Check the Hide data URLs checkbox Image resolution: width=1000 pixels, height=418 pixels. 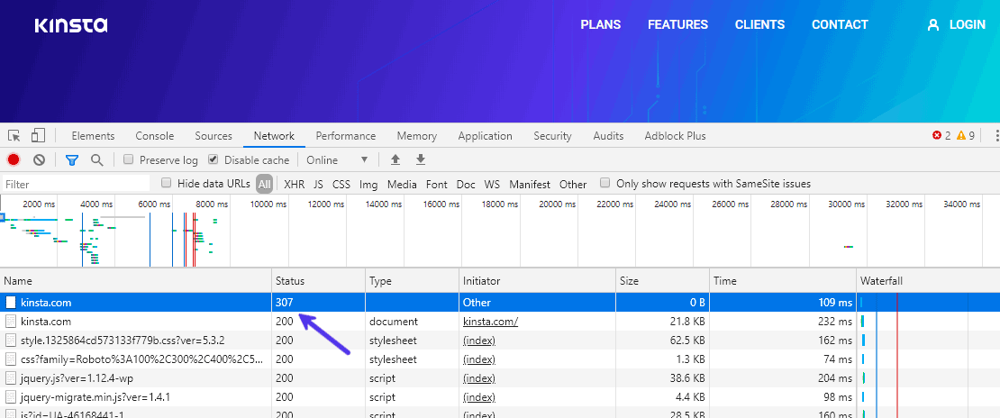pyautogui.click(x=167, y=184)
